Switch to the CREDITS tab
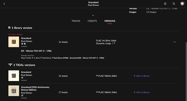 pyautogui.click(x=92, y=21)
